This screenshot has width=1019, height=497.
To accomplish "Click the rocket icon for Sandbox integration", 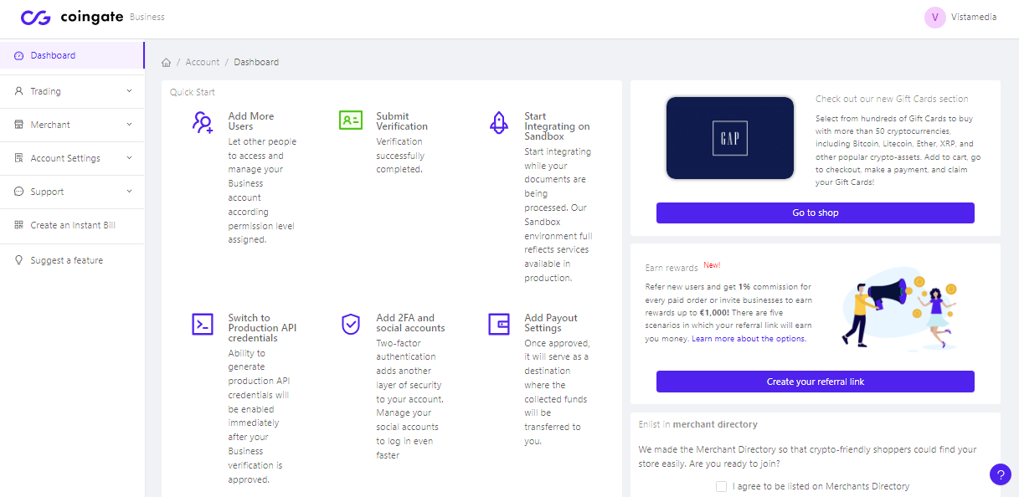I will 499,122.
